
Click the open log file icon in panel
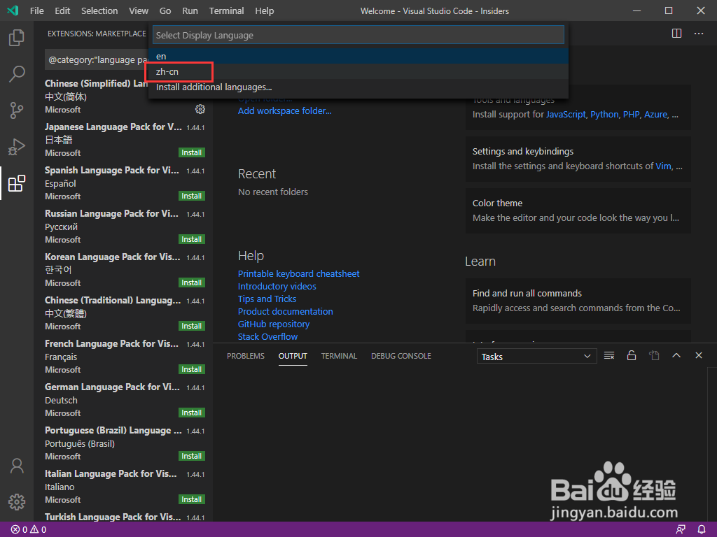pyautogui.click(x=654, y=355)
